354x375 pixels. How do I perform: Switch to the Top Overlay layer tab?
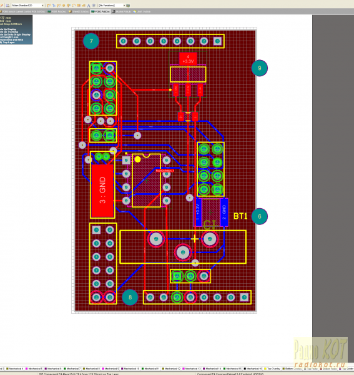[x=272, y=369]
